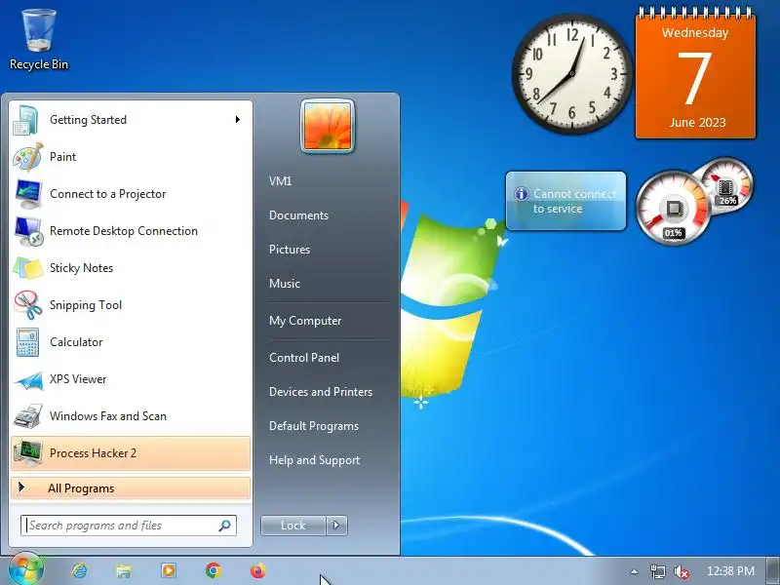Viewport: 780px width, 585px height.
Task: Open Windows Explorer folder in taskbar
Action: [x=124, y=570]
